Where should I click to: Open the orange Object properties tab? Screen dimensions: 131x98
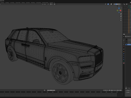click(124, 52)
